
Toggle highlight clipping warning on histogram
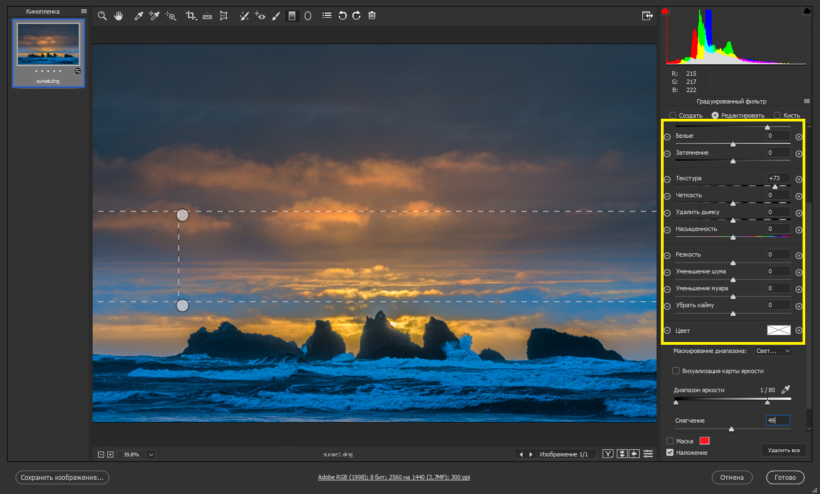point(807,11)
